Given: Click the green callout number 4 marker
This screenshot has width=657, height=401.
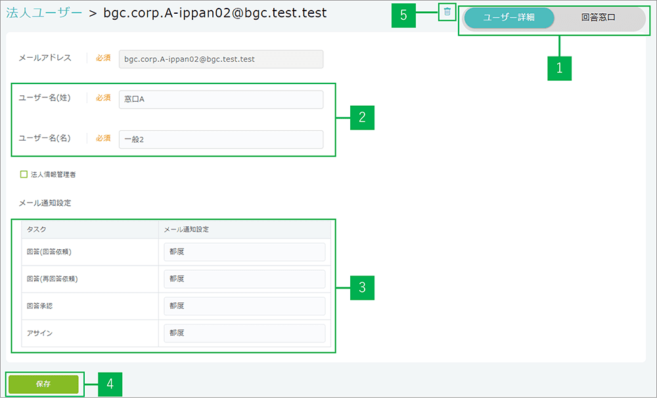Looking at the screenshot, I should [110, 384].
